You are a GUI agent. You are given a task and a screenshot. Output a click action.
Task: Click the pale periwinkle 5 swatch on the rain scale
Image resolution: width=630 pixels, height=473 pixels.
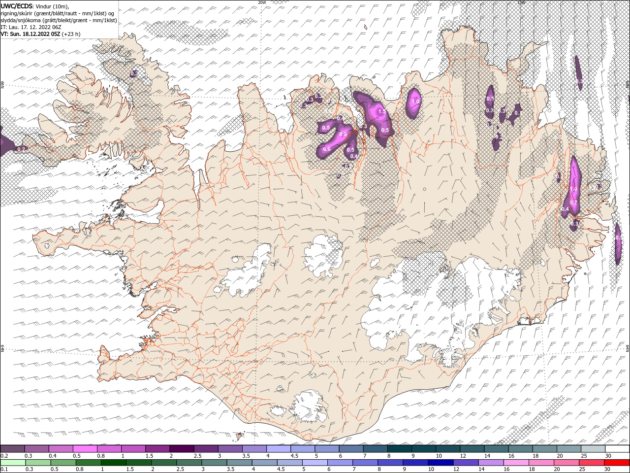tap(315, 463)
